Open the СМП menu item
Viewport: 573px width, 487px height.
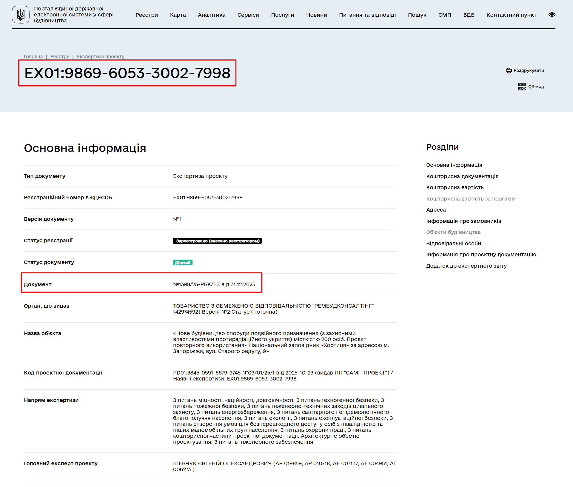pyautogui.click(x=445, y=15)
